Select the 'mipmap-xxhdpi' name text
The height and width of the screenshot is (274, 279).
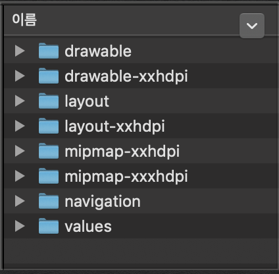(122, 151)
